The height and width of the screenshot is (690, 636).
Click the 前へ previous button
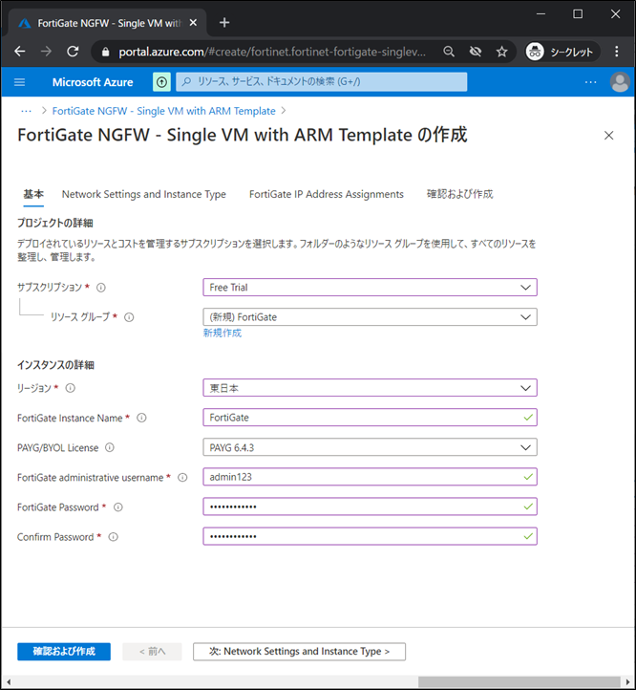(152, 651)
